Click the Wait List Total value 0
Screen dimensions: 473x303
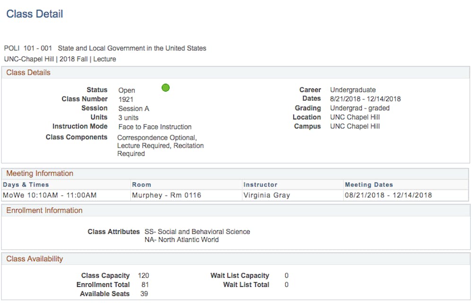click(287, 285)
